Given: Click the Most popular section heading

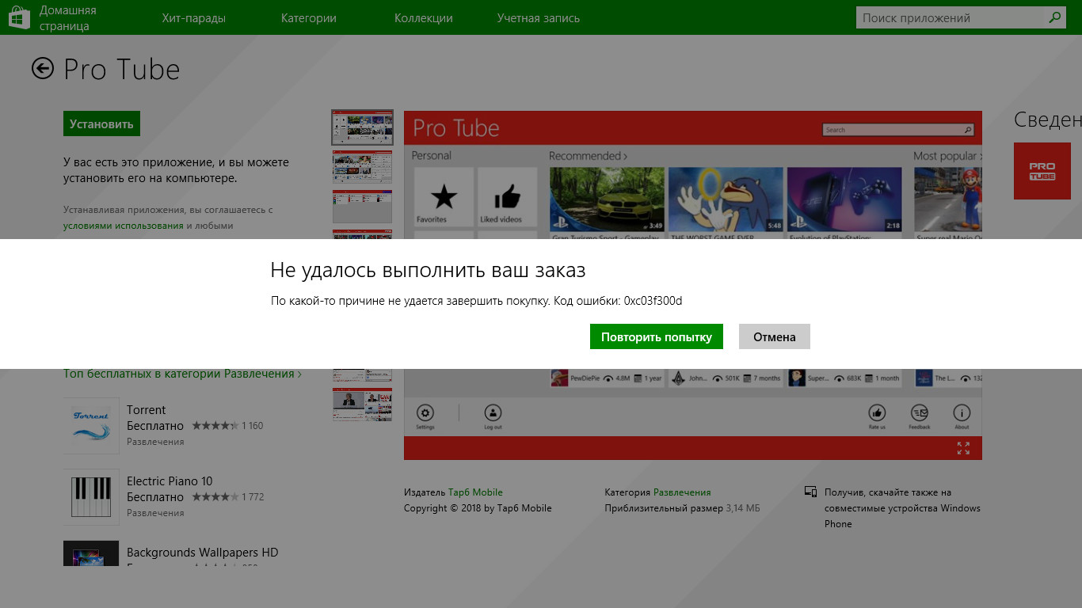Looking at the screenshot, I should (x=945, y=156).
